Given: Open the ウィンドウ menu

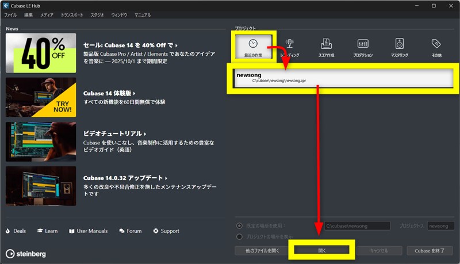Looking at the screenshot, I should click(119, 15).
